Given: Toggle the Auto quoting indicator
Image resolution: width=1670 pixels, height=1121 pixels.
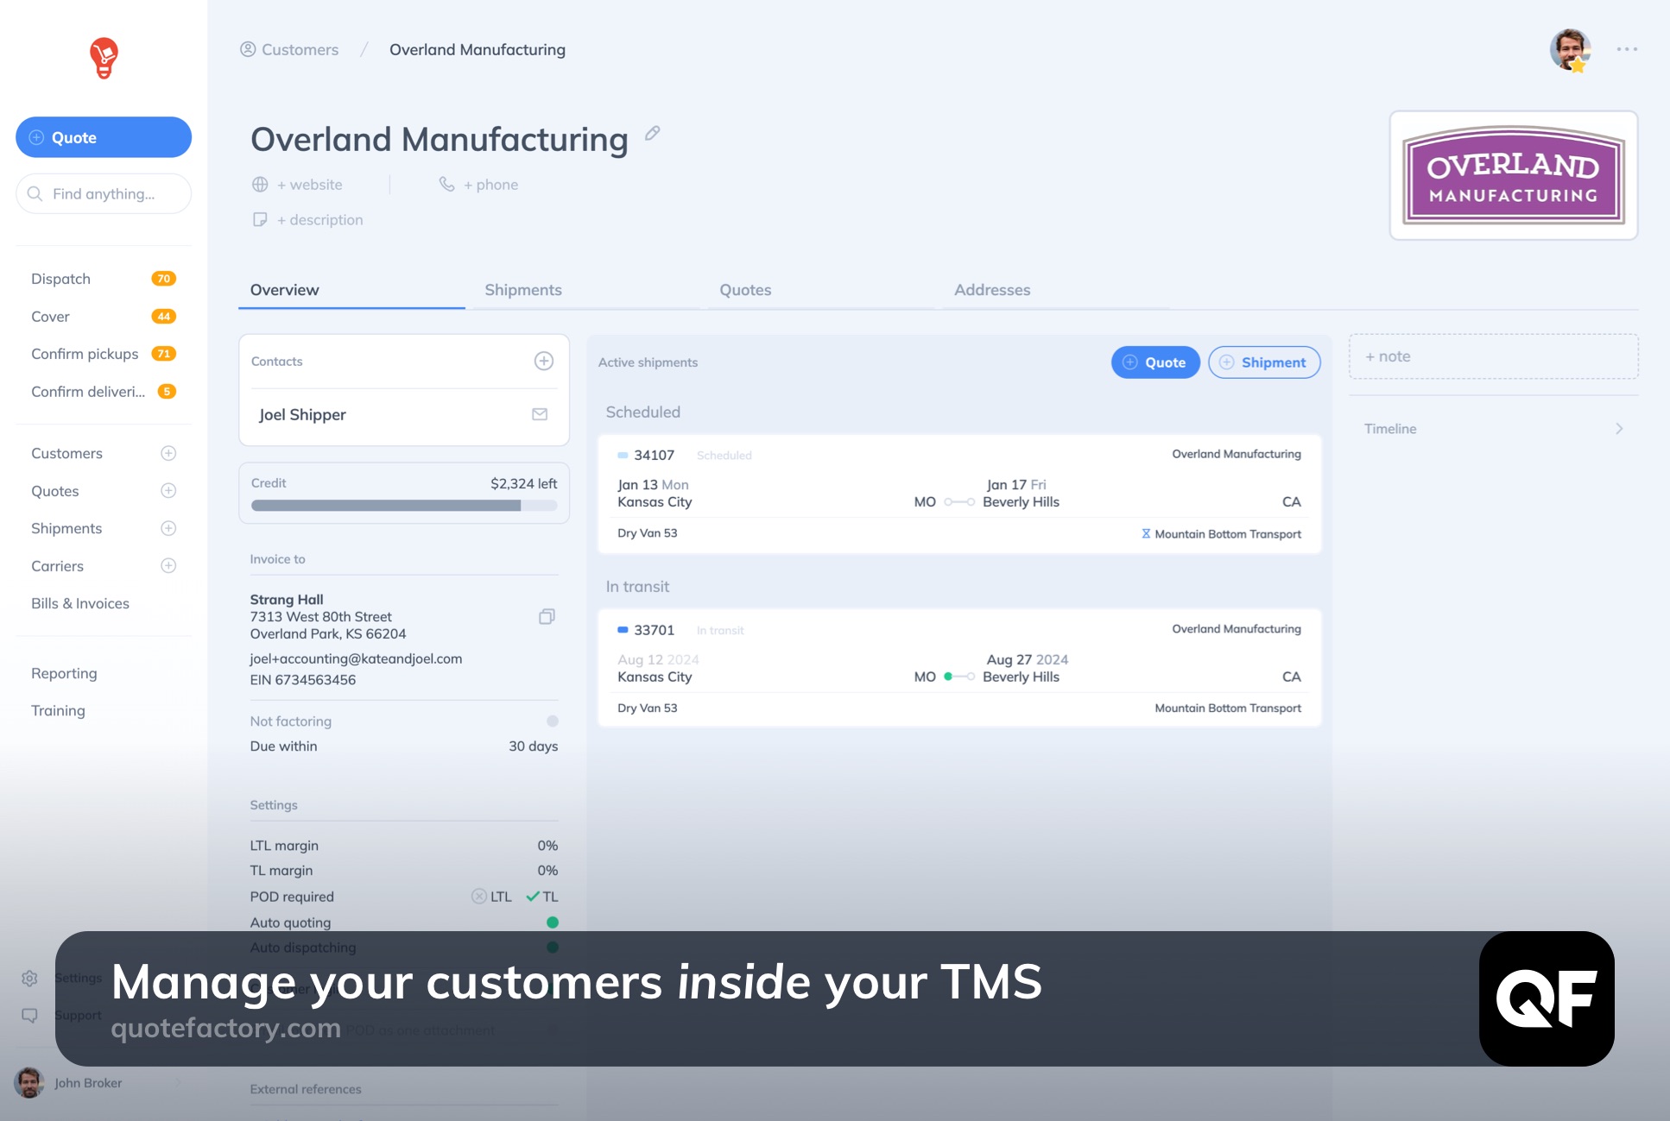Looking at the screenshot, I should (552, 922).
